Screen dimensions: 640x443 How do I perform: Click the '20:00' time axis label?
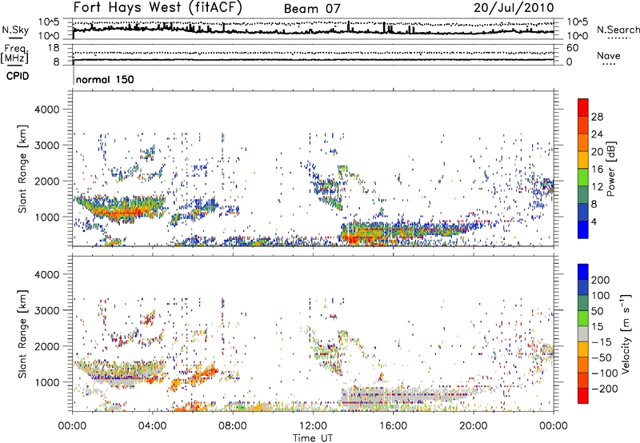[x=474, y=426]
